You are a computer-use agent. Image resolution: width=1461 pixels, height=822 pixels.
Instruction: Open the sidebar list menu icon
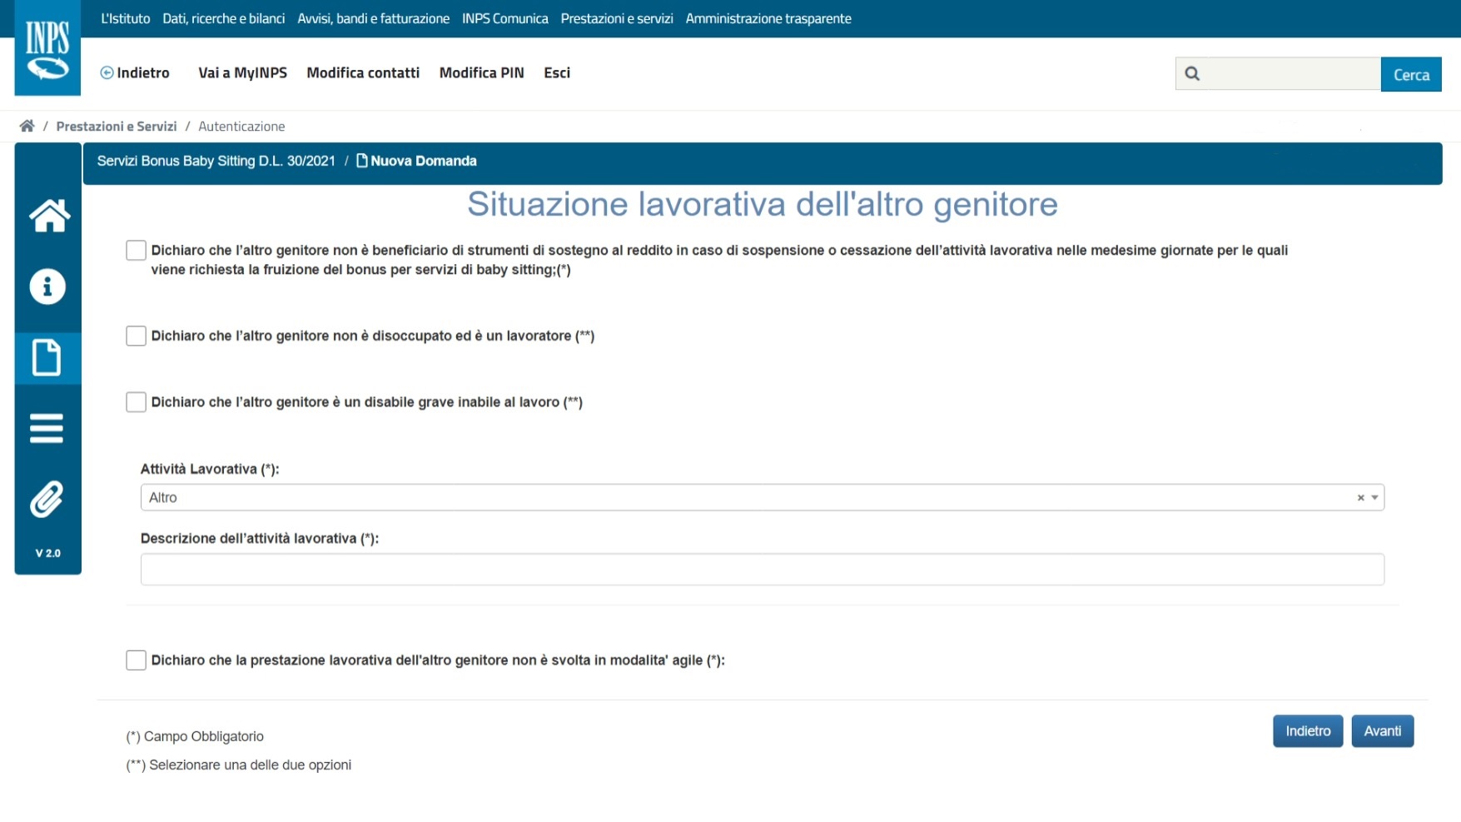coord(47,428)
